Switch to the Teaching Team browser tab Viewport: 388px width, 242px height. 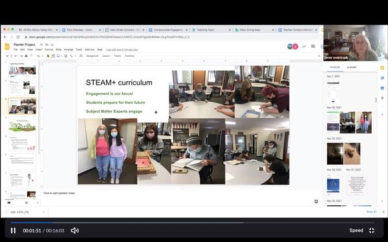pos(211,30)
